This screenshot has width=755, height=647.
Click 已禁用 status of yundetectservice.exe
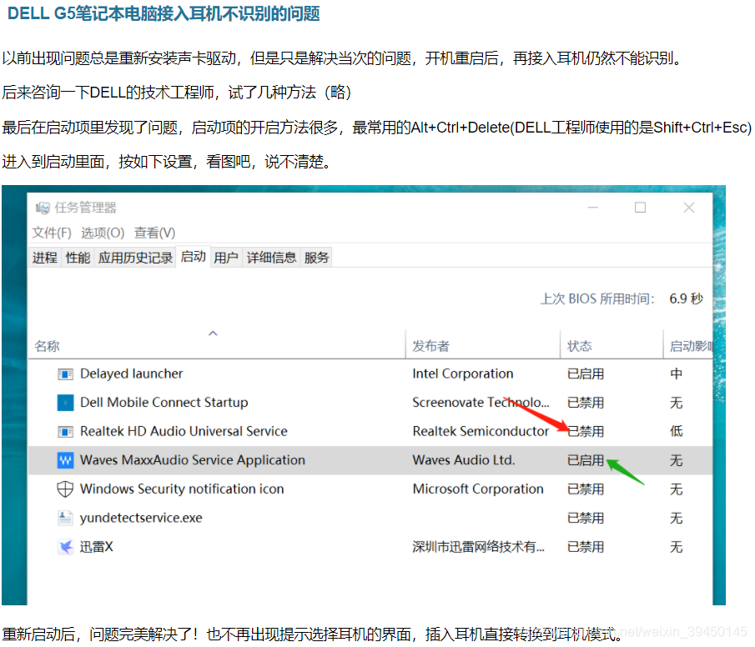tap(586, 518)
